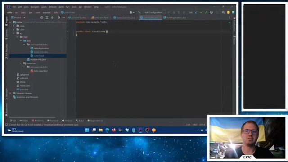Image resolution: width=288 pixels, height=162 pixels.
Task: Toggle the Structure side tool window button
Action: (7, 94)
